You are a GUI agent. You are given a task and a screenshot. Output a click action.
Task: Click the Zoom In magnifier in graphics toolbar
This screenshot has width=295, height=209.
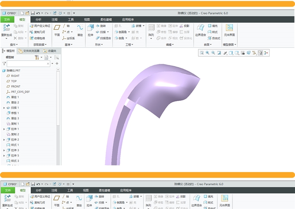207,53
